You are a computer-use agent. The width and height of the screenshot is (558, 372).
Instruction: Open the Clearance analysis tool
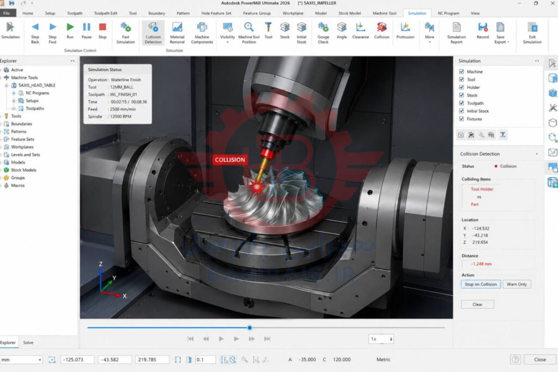(361, 31)
